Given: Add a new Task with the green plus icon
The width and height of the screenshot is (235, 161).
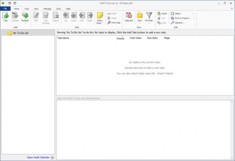Looking at the screenshot, I should point(5,15).
